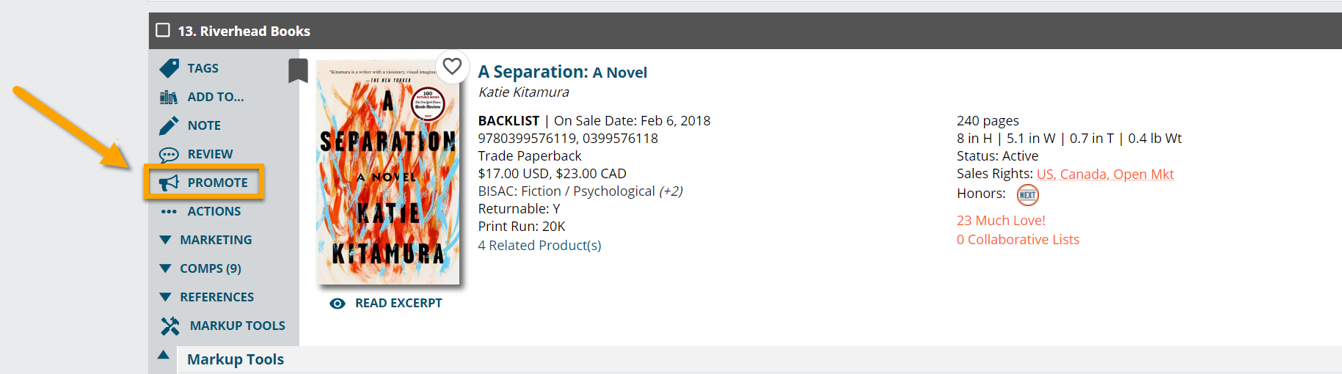
Task: Favorite the book with the heart icon
Action: point(452,66)
